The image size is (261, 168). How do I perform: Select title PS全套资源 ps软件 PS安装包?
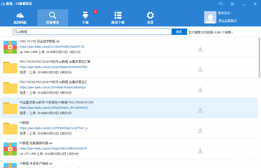click(56, 102)
